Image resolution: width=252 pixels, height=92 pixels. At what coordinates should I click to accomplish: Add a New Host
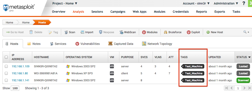coord(215,32)
